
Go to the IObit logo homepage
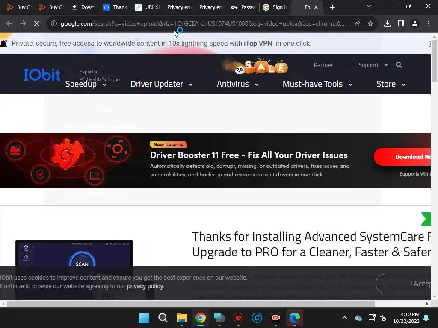[x=42, y=75]
